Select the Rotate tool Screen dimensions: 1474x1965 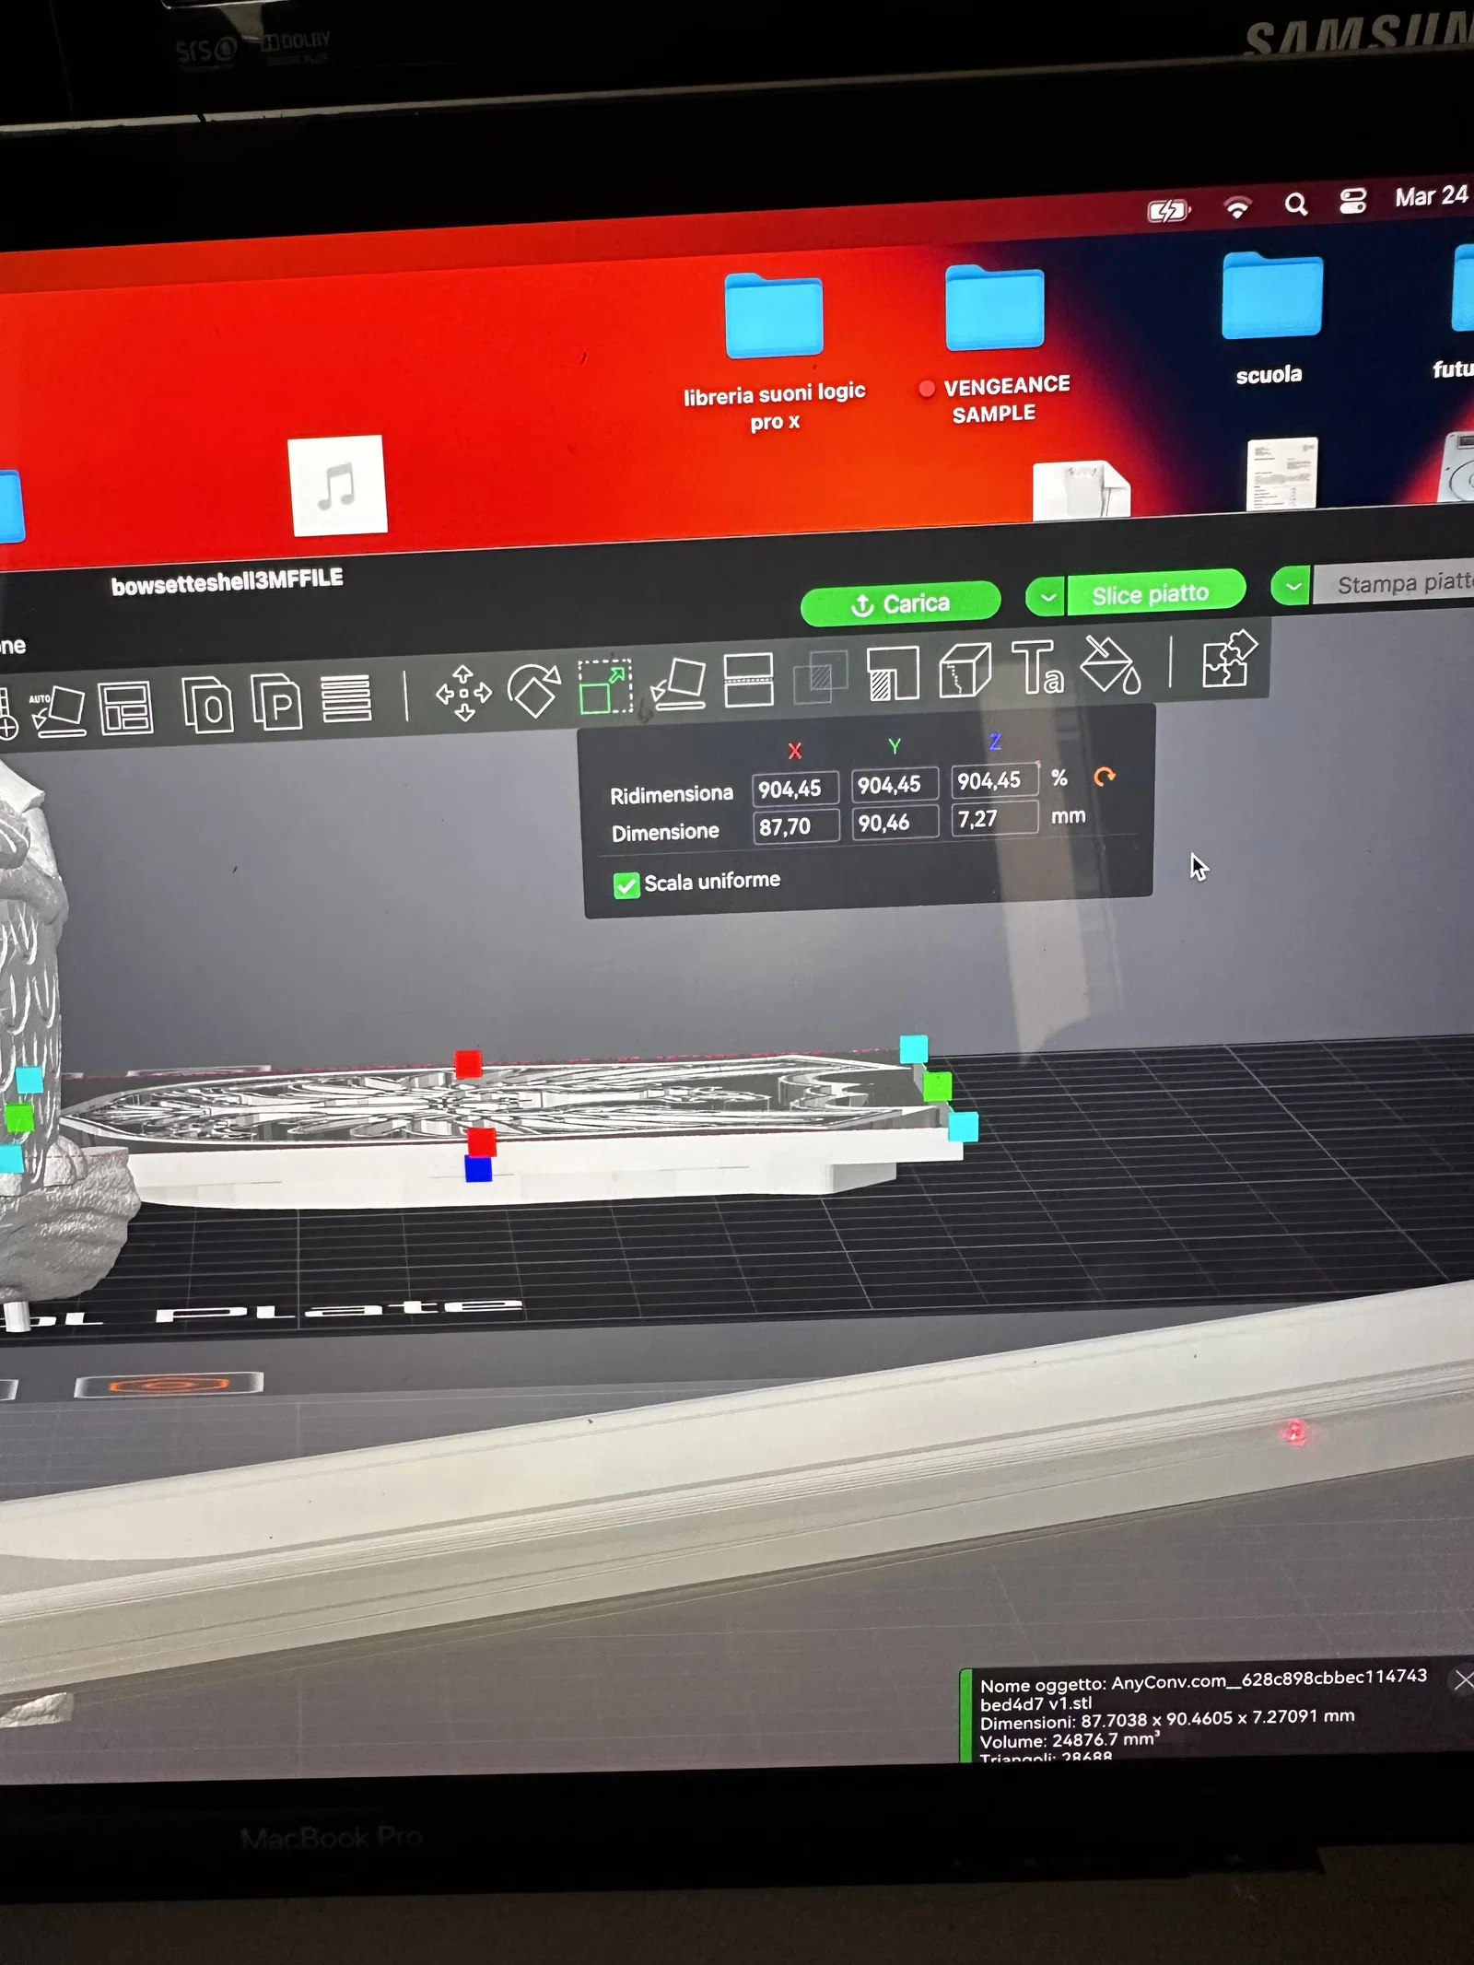(534, 690)
